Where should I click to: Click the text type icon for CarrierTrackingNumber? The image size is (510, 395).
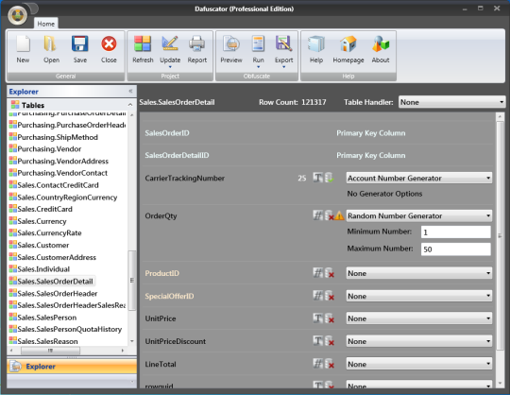click(317, 178)
